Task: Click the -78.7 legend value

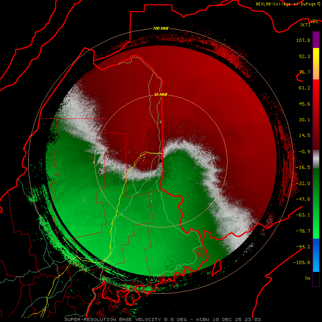Action: [303, 231]
